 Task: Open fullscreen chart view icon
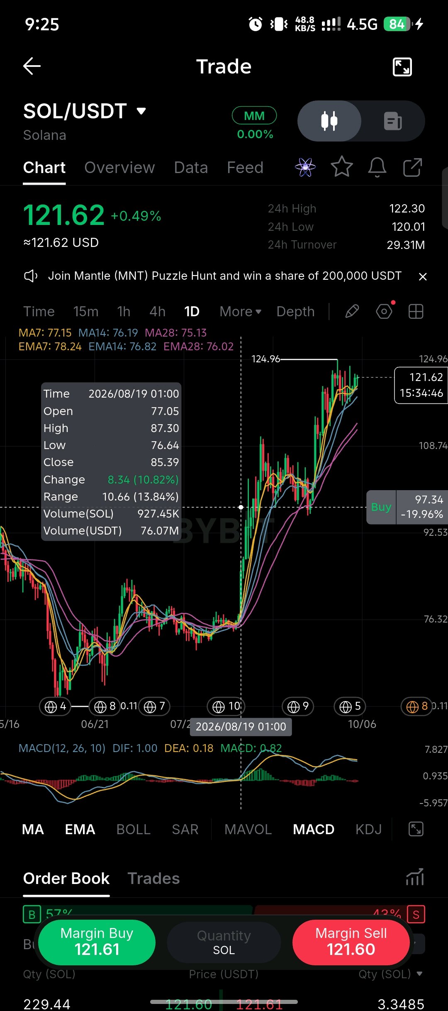point(402,66)
